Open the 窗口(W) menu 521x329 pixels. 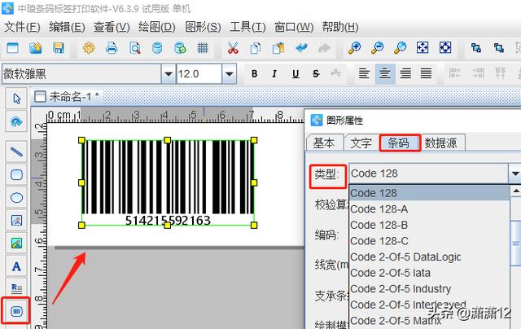[294, 27]
